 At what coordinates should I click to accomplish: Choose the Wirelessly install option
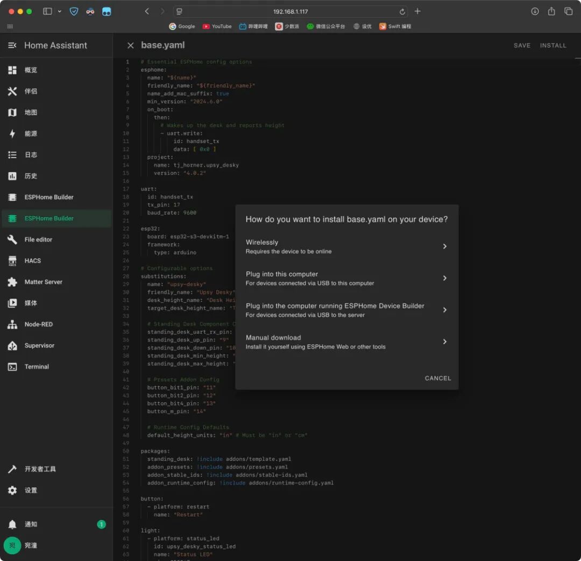pos(346,246)
